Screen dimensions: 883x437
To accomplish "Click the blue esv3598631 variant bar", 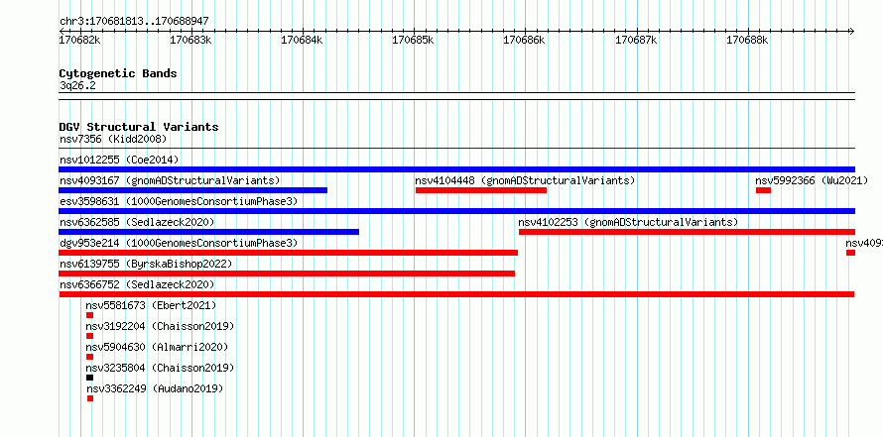I will (x=456, y=211).
